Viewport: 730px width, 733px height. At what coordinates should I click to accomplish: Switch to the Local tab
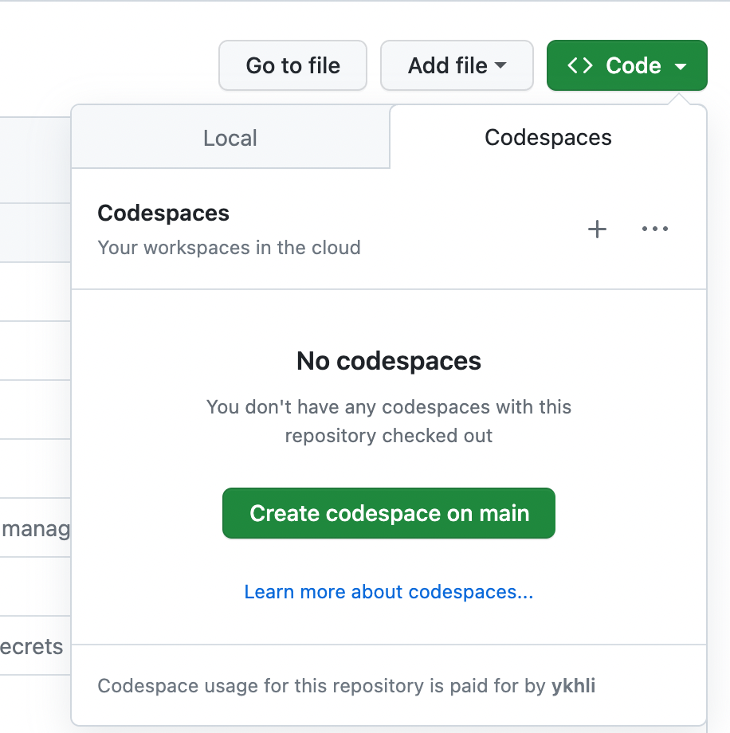[230, 138]
